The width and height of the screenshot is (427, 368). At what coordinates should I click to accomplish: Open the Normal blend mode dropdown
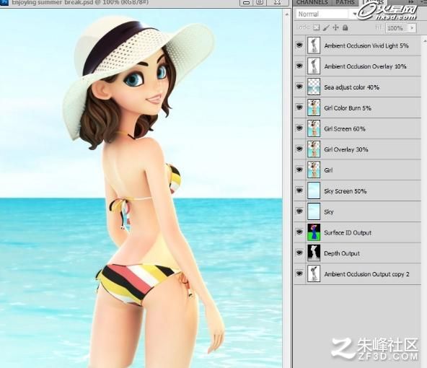coord(326,14)
